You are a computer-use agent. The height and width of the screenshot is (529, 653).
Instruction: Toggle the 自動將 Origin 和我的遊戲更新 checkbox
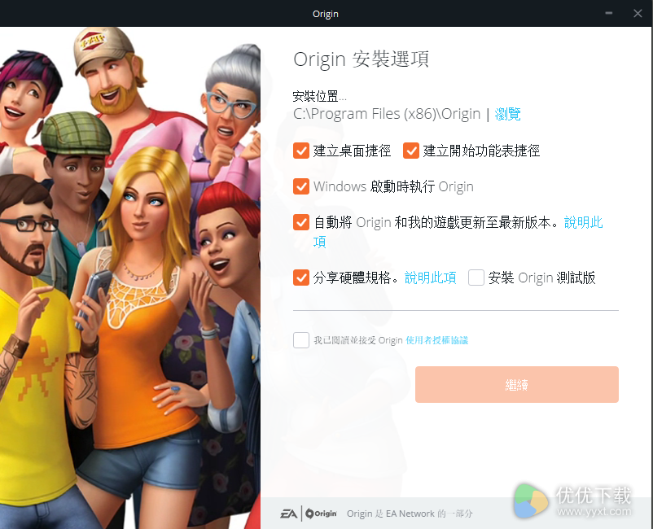click(x=301, y=222)
